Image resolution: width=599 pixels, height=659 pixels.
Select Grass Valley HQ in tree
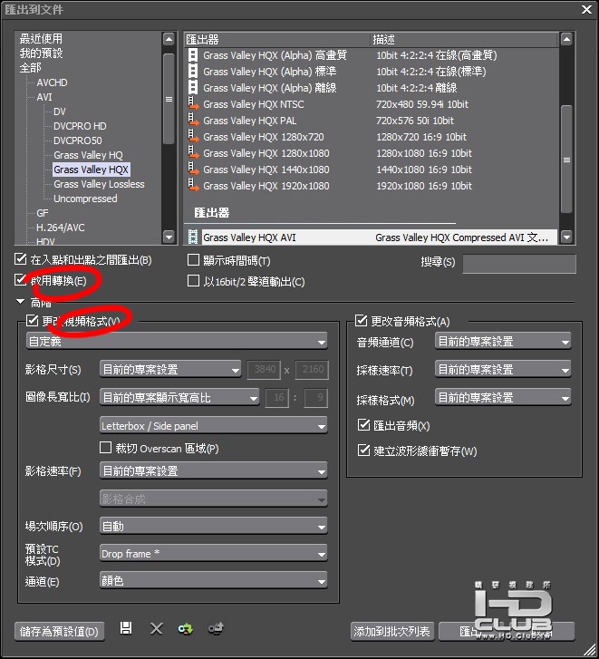click(x=88, y=155)
